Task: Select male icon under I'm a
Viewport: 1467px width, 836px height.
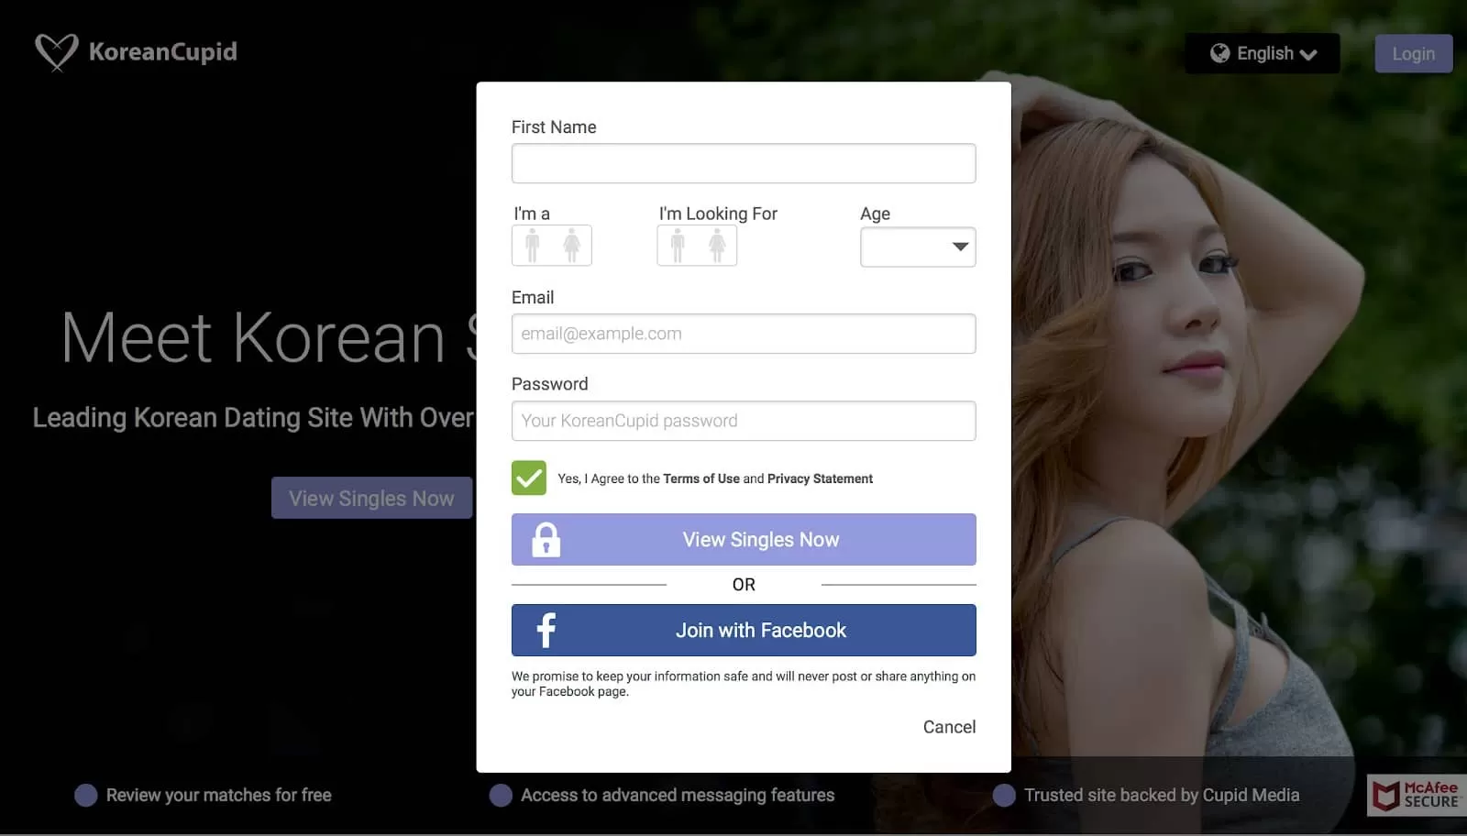Action: click(532, 246)
